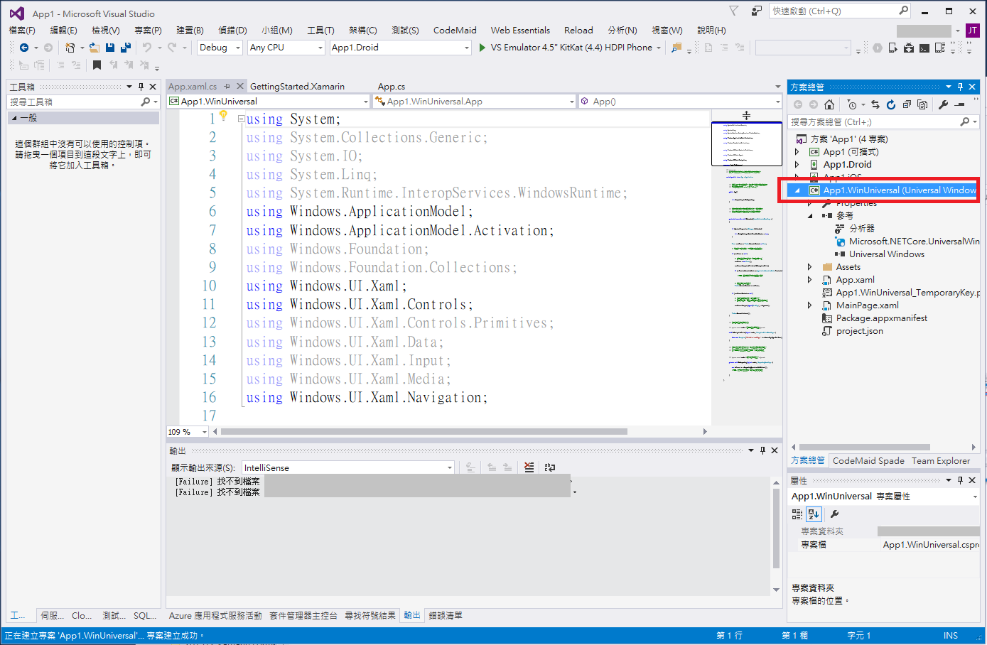
Task: Click the notifications flag icon in title bar
Action: [734, 11]
